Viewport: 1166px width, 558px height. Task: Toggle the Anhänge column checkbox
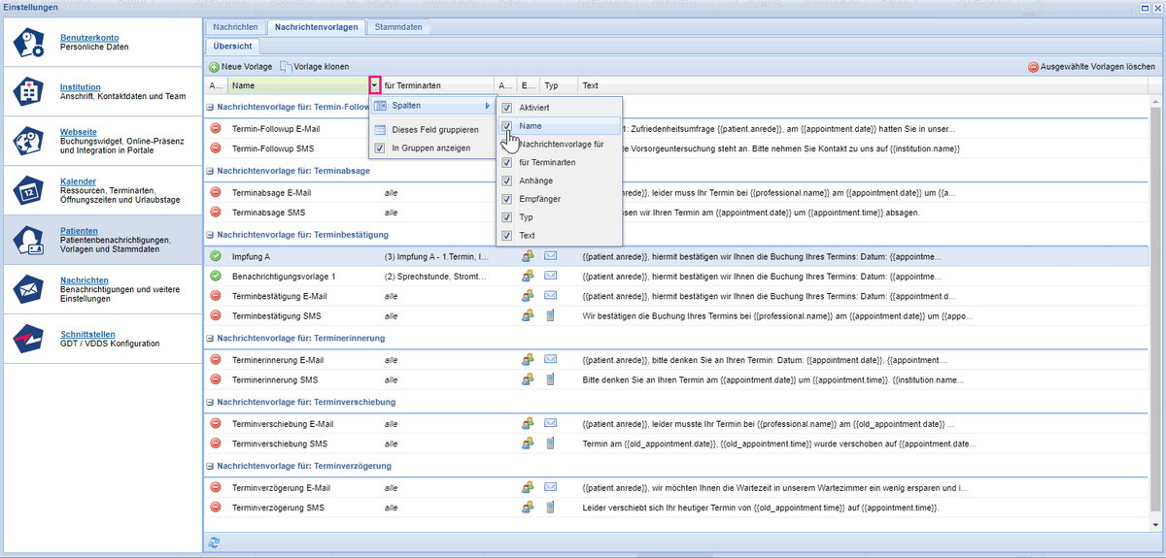click(x=506, y=181)
